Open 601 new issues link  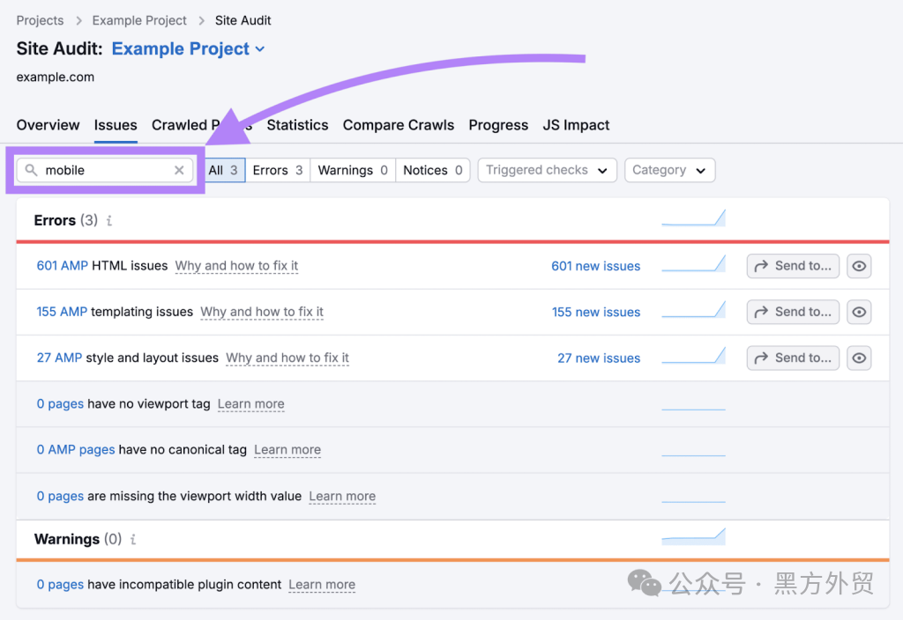[x=595, y=266]
